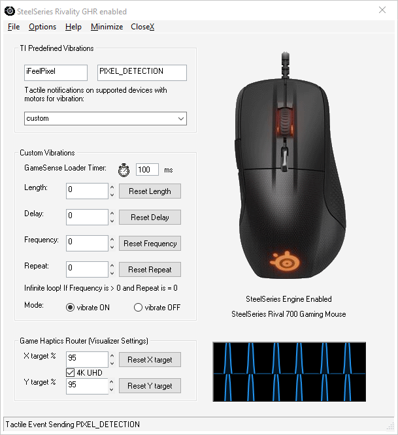The image size is (398, 435).
Task: Open the Options menu
Action: tap(42, 27)
